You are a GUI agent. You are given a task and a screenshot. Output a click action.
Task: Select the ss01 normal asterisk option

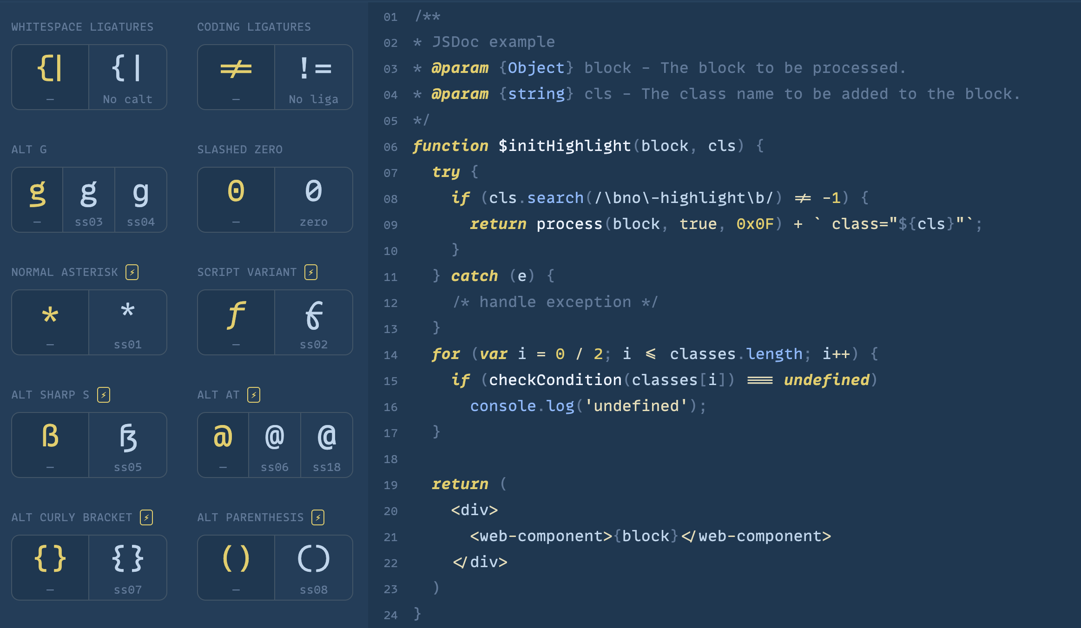(x=128, y=322)
